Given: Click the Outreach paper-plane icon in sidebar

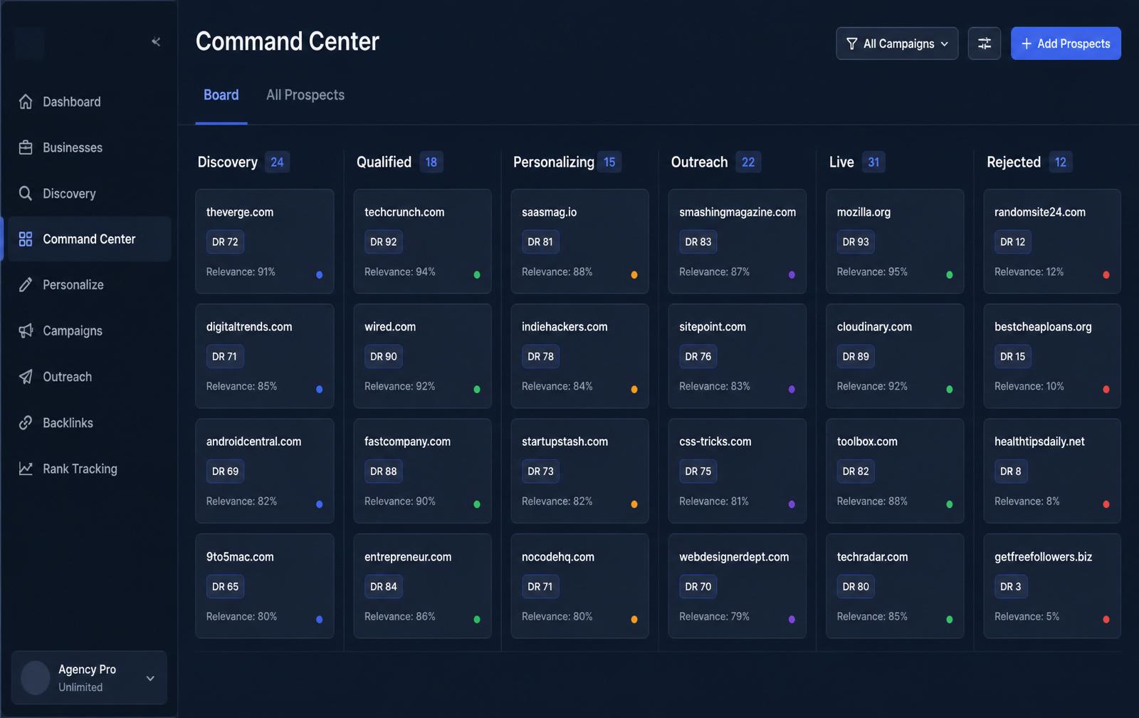Looking at the screenshot, I should pyautogui.click(x=26, y=377).
